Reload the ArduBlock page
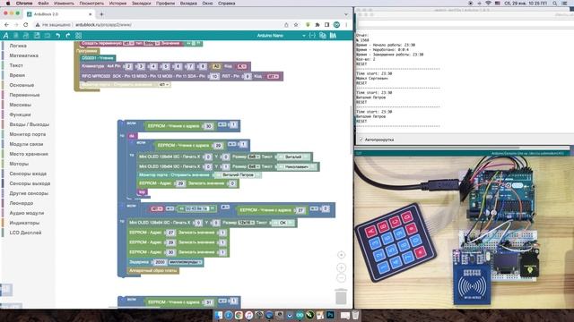This screenshot has height=322, width=574. (26, 25)
